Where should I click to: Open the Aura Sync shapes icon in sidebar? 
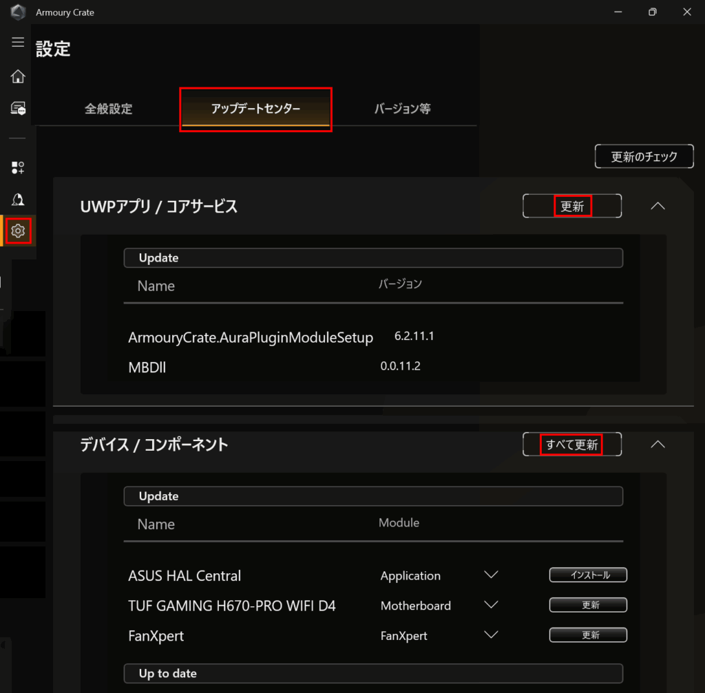[x=18, y=168]
